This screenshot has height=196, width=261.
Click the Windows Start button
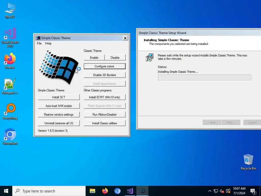6,191
